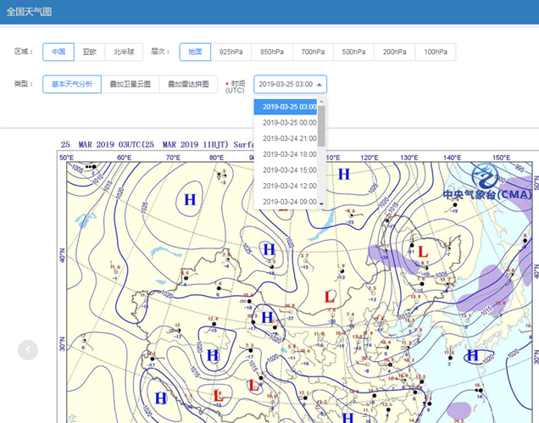The width and height of the screenshot is (539, 423).
Task: Select the 亚欧 region option
Action: (x=89, y=52)
